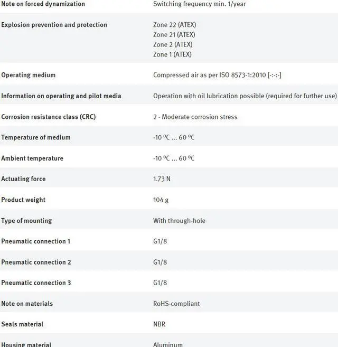Click the 'Operating medium' row label
The height and width of the screenshot is (347, 338).
(28, 75)
